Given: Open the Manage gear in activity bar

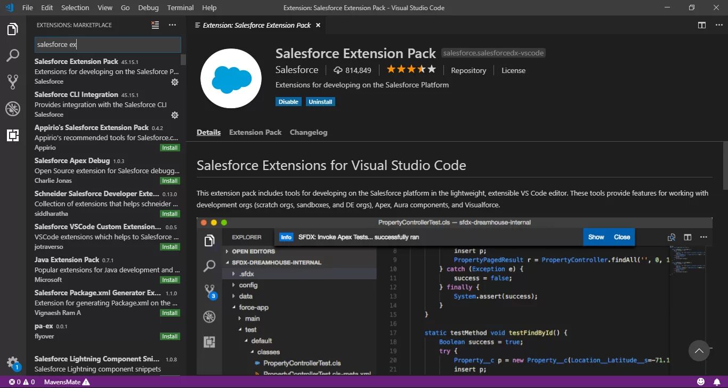Looking at the screenshot, I should pyautogui.click(x=13, y=363).
